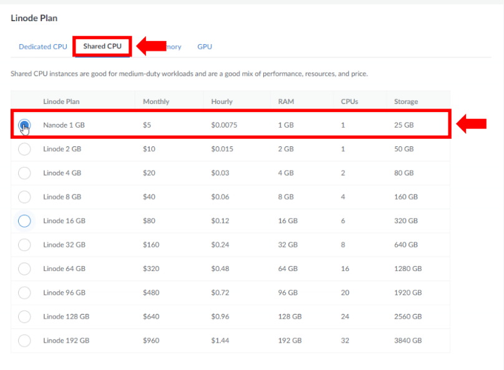Click the 'Linode 8 GB' plan name
Viewport: 504px width, 370px height.
coord(62,197)
